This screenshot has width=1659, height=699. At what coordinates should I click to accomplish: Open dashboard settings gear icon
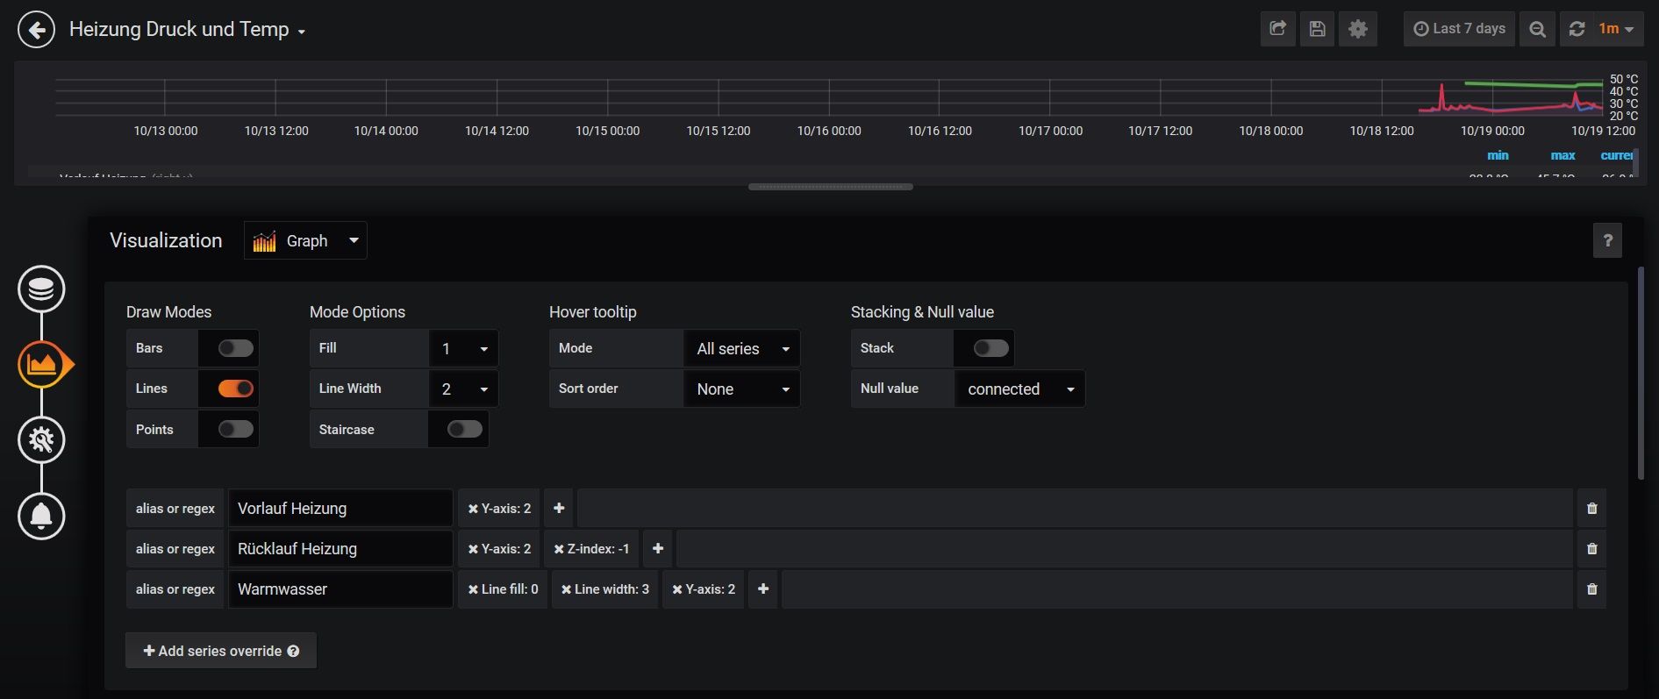(1357, 29)
